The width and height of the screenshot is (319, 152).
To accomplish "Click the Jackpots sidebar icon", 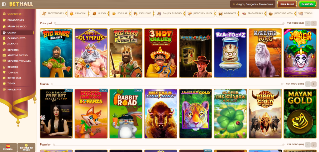I will click(x=4, y=44).
